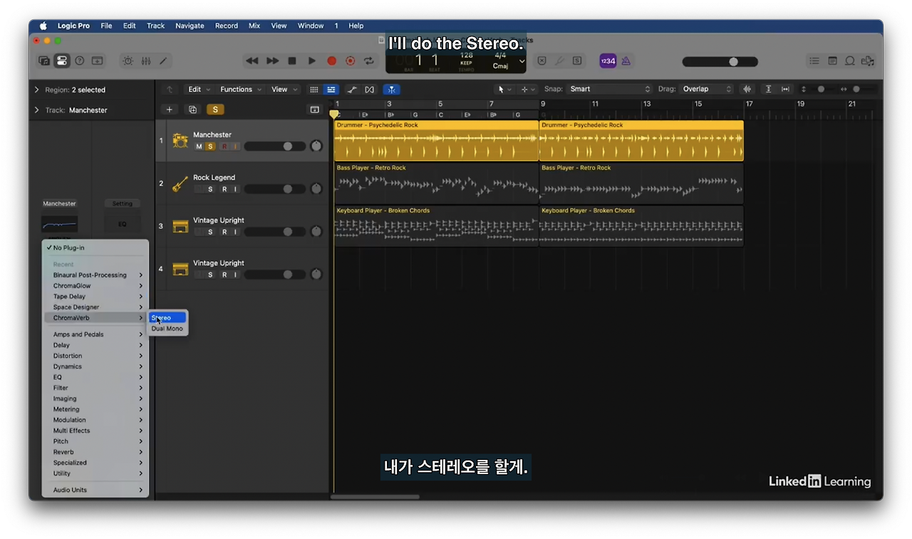Start playback with the Play button

coord(311,61)
